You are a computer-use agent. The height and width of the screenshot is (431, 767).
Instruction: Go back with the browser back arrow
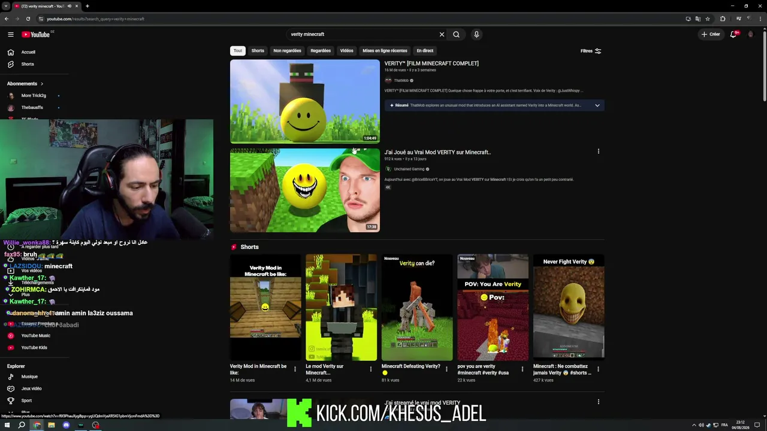click(x=7, y=19)
